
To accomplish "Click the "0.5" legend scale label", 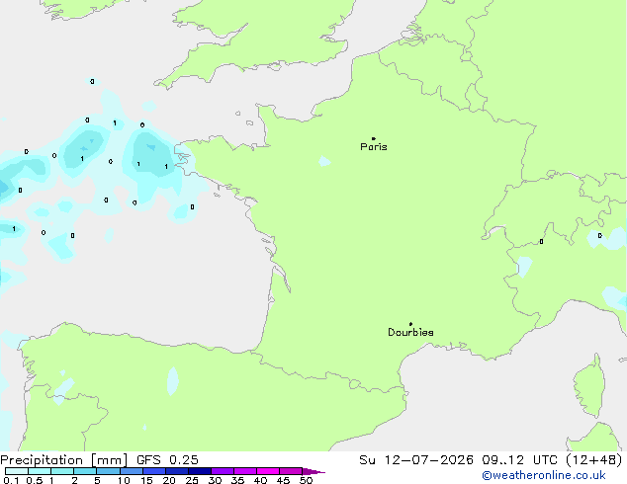I will tap(35, 480).
